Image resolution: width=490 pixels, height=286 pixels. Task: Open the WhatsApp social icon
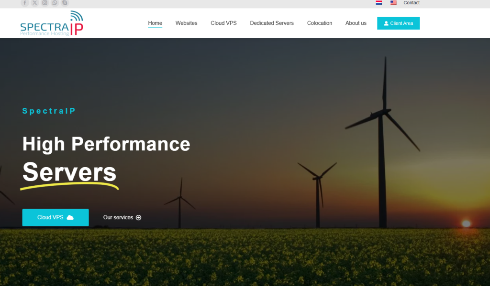55,3
